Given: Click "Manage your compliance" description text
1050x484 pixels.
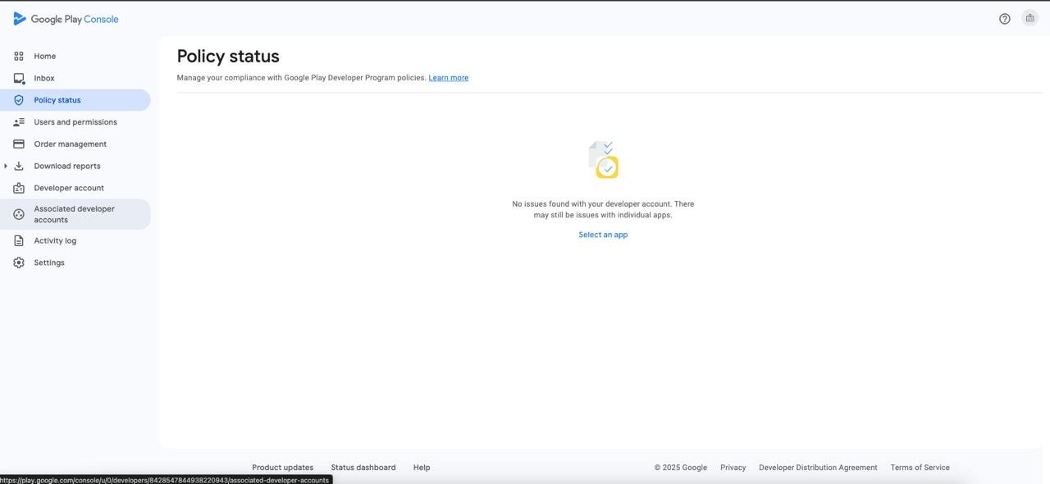Looking at the screenshot, I should click(x=302, y=78).
